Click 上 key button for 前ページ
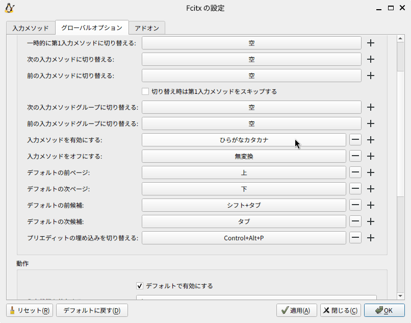 pos(244,172)
